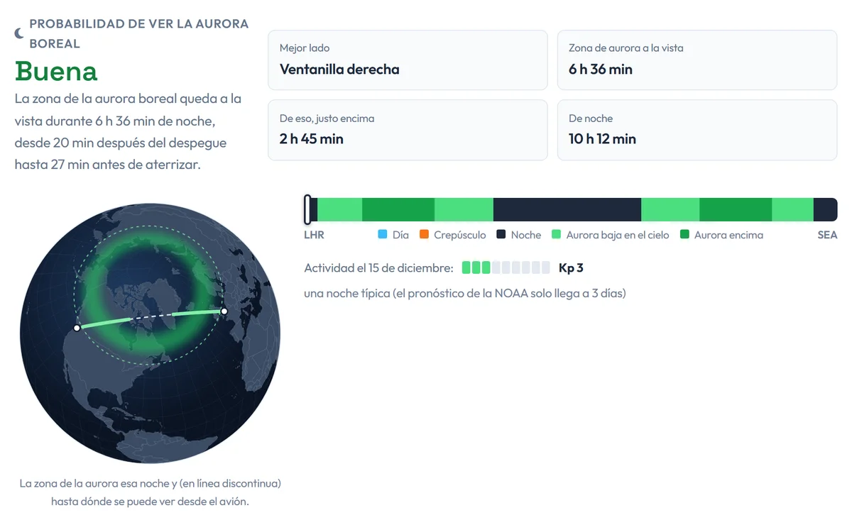Select the De eso, justo encima card
This screenshot has height=525, width=852.
[x=408, y=130]
